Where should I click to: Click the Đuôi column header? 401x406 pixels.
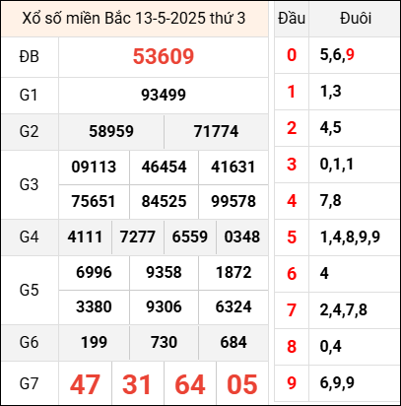click(356, 19)
